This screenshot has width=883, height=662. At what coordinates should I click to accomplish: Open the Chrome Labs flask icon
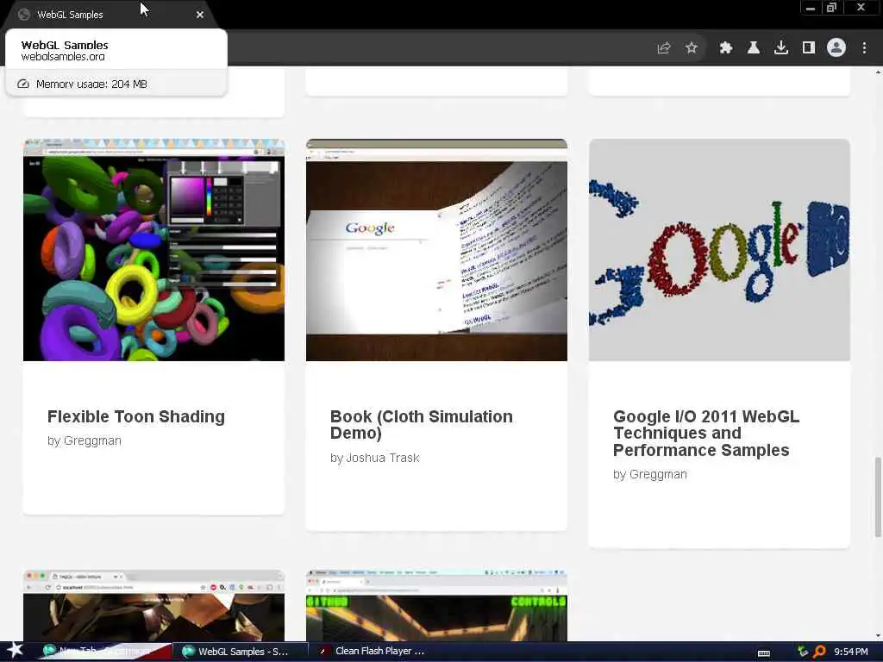pos(754,48)
